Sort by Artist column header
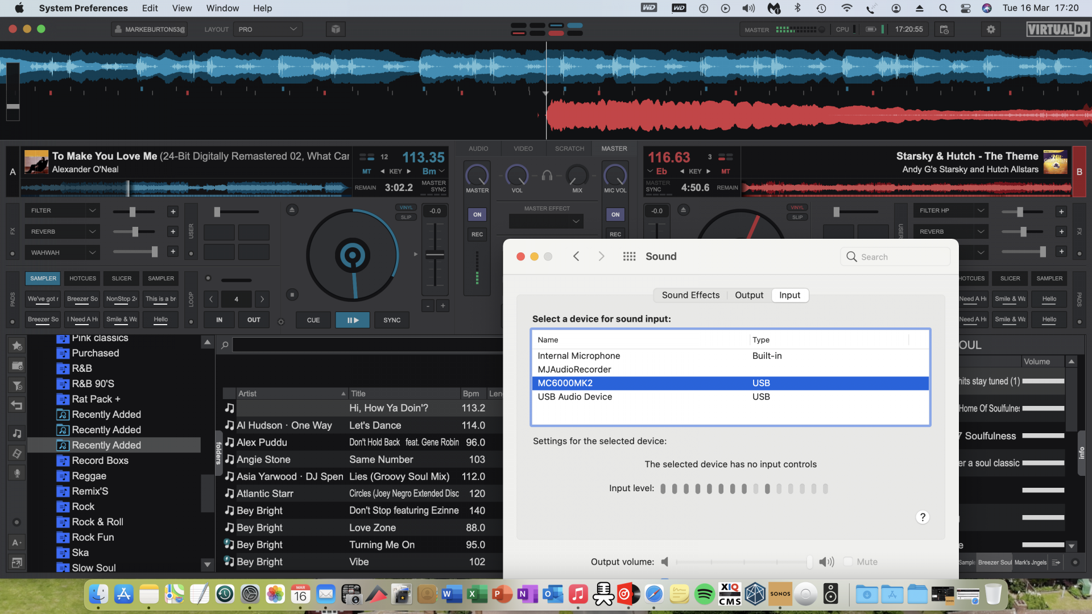This screenshot has height=614, width=1092. point(292,393)
